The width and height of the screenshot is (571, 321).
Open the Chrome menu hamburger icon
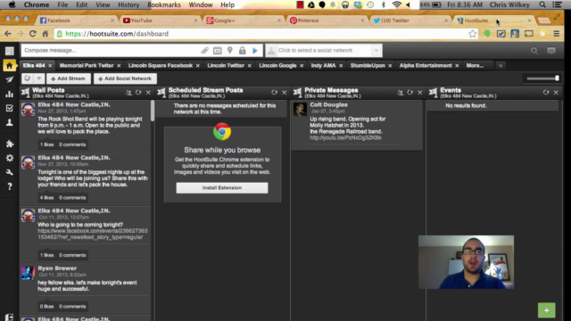pos(557,34)
